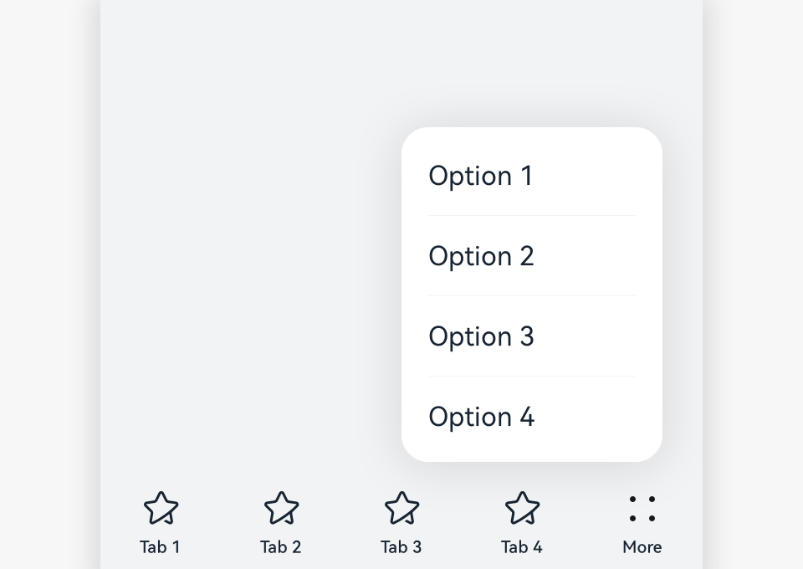
Task: Click the divider between Option 3 and Option 4
Action: (532, 377)
